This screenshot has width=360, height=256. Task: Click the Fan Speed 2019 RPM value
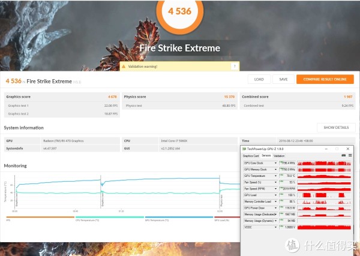click(x=289, y=189)
